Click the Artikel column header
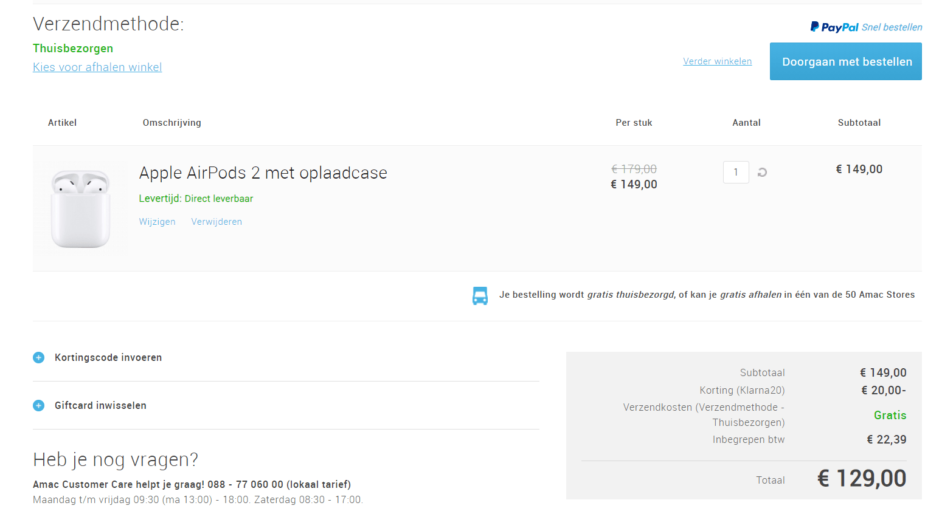Screen dimensions: 925x514 coord(63,123)
